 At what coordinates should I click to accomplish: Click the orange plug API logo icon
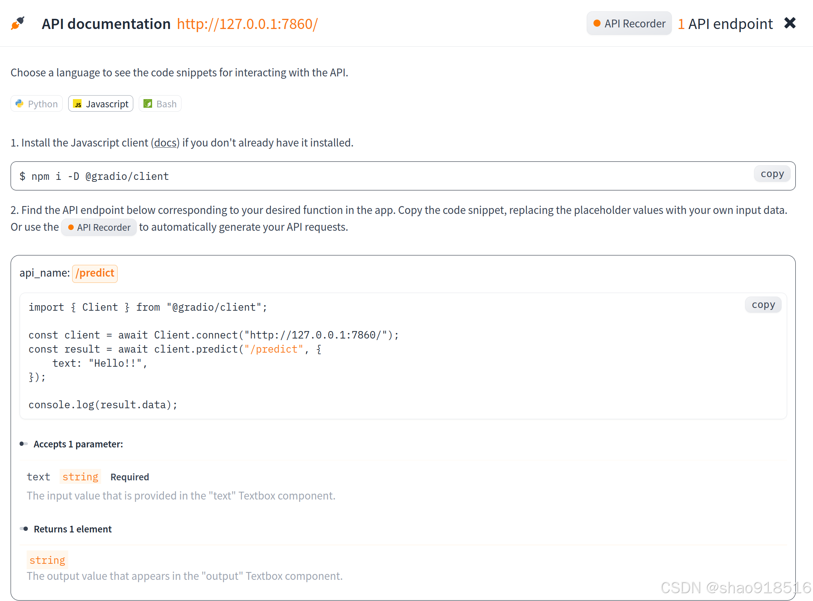tap(18, 24)
